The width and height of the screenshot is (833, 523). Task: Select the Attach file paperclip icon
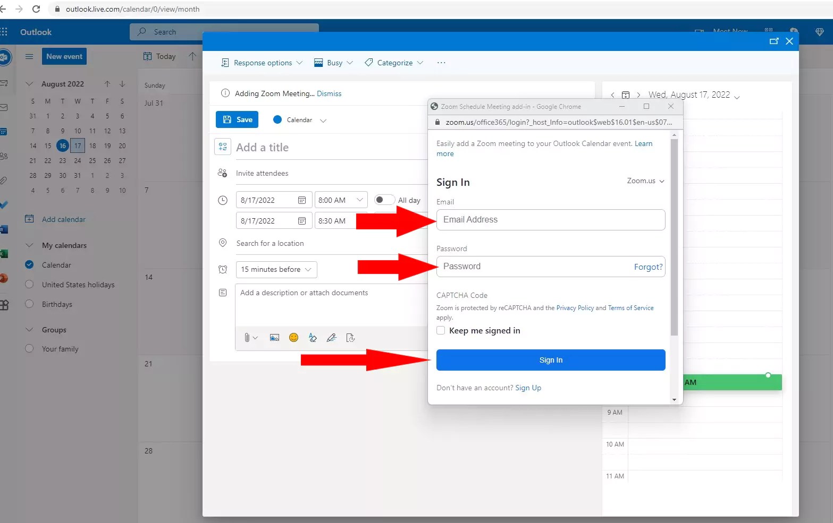pos(247,337)
